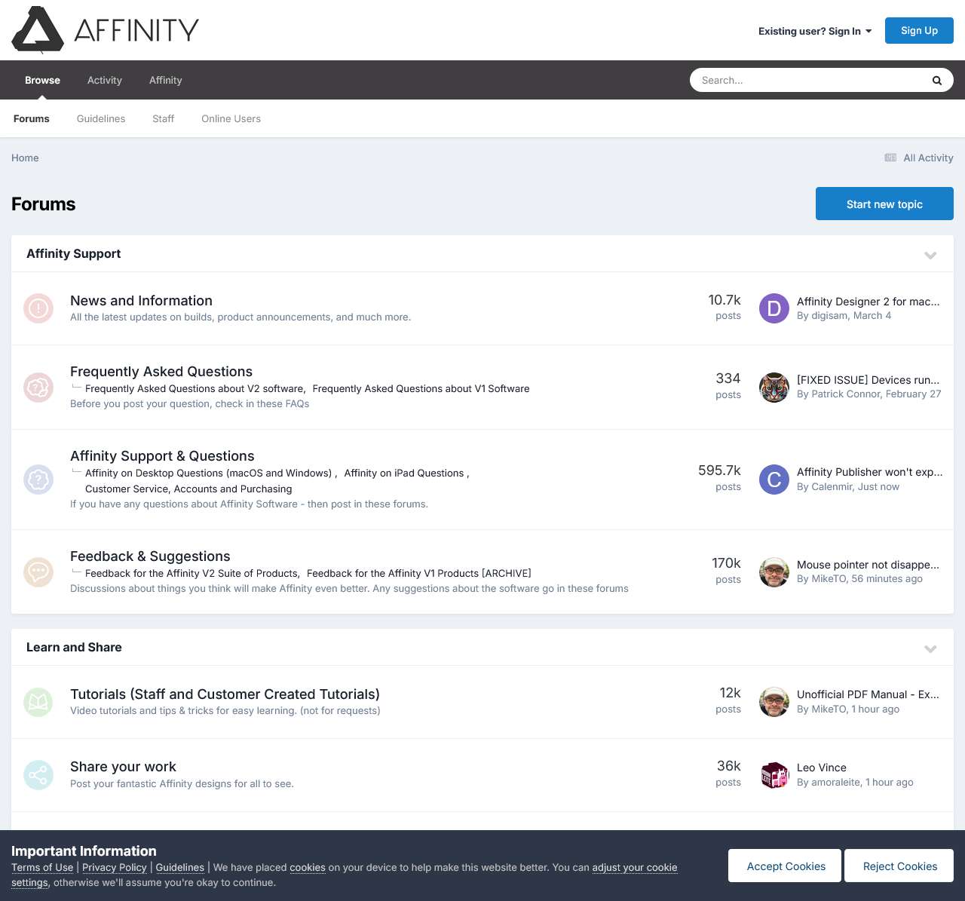Open Frequently Asked Questions forum

click(161, 371)
